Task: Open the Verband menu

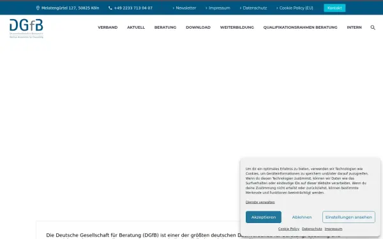Action: (108, 27)
